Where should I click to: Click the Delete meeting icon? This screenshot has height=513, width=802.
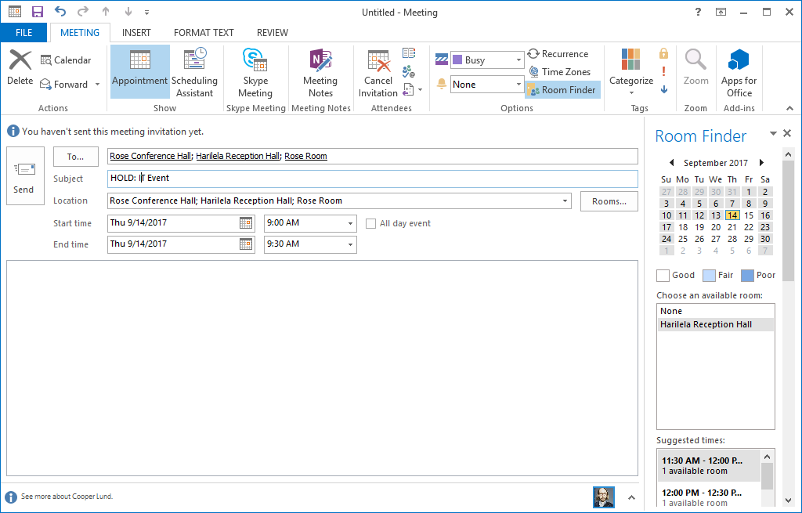20,60
